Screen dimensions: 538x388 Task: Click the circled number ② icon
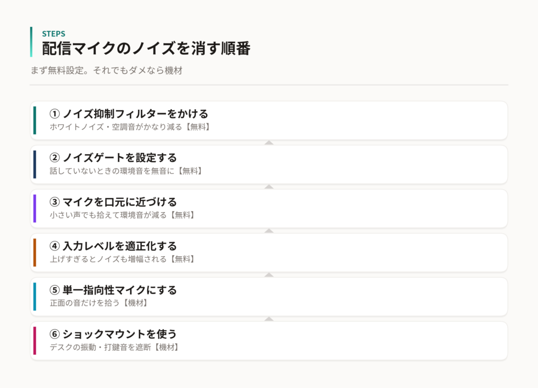55,158
